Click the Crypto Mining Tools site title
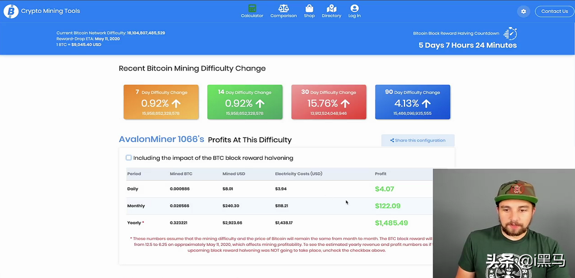575x278 pixels. [51, 11]
